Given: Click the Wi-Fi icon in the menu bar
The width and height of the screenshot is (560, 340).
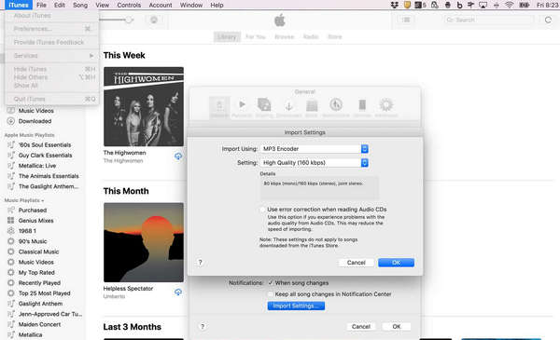Looking at the screenshot, I should click(x=510, y=5).
